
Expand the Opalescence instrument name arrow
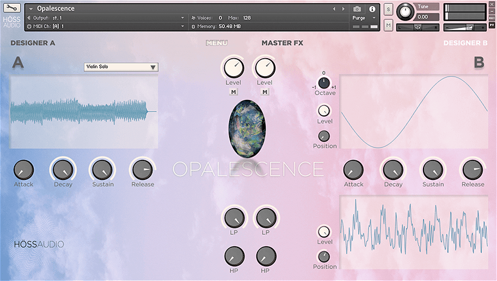(x=30, y=9)
